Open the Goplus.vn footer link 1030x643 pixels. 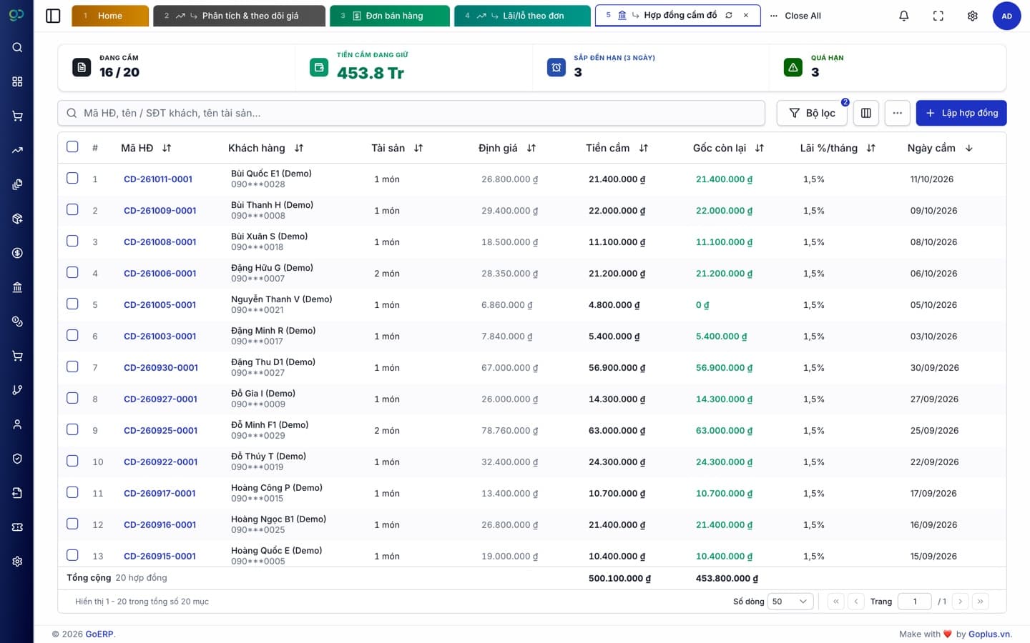(x=989, y=634)
